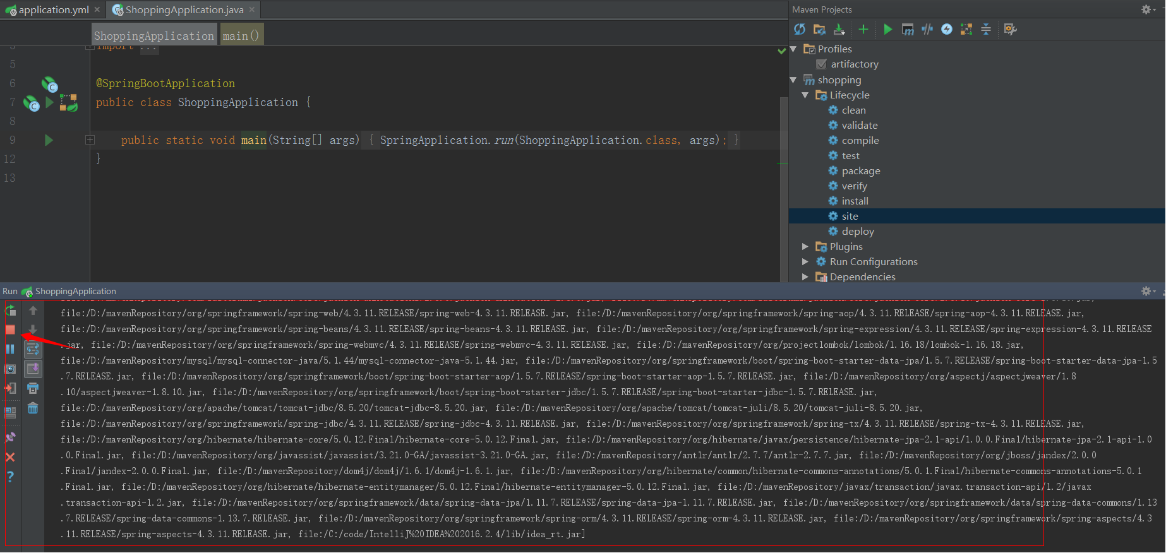The height and width of the screenshot is (553, 1166).
Task: Click Spring bean gutter icon at @SpringBootApplication
Action: [49, 84]
